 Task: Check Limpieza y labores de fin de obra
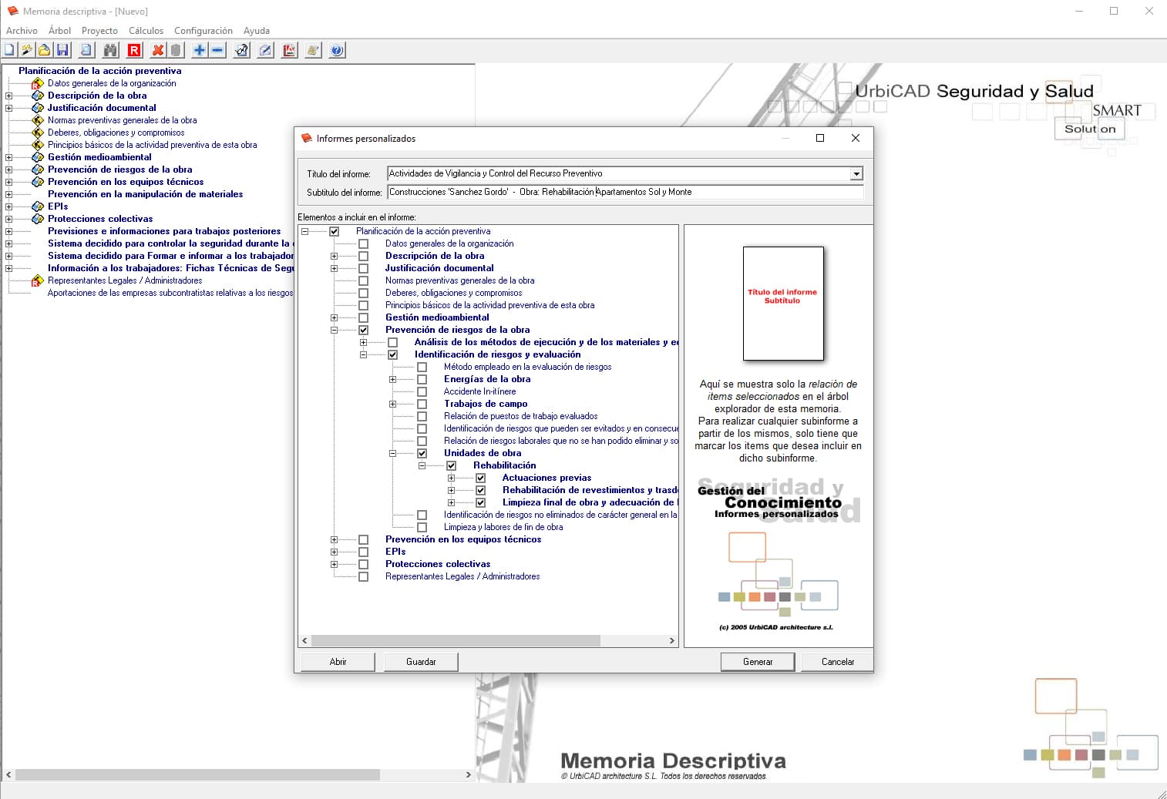[422, 527]
